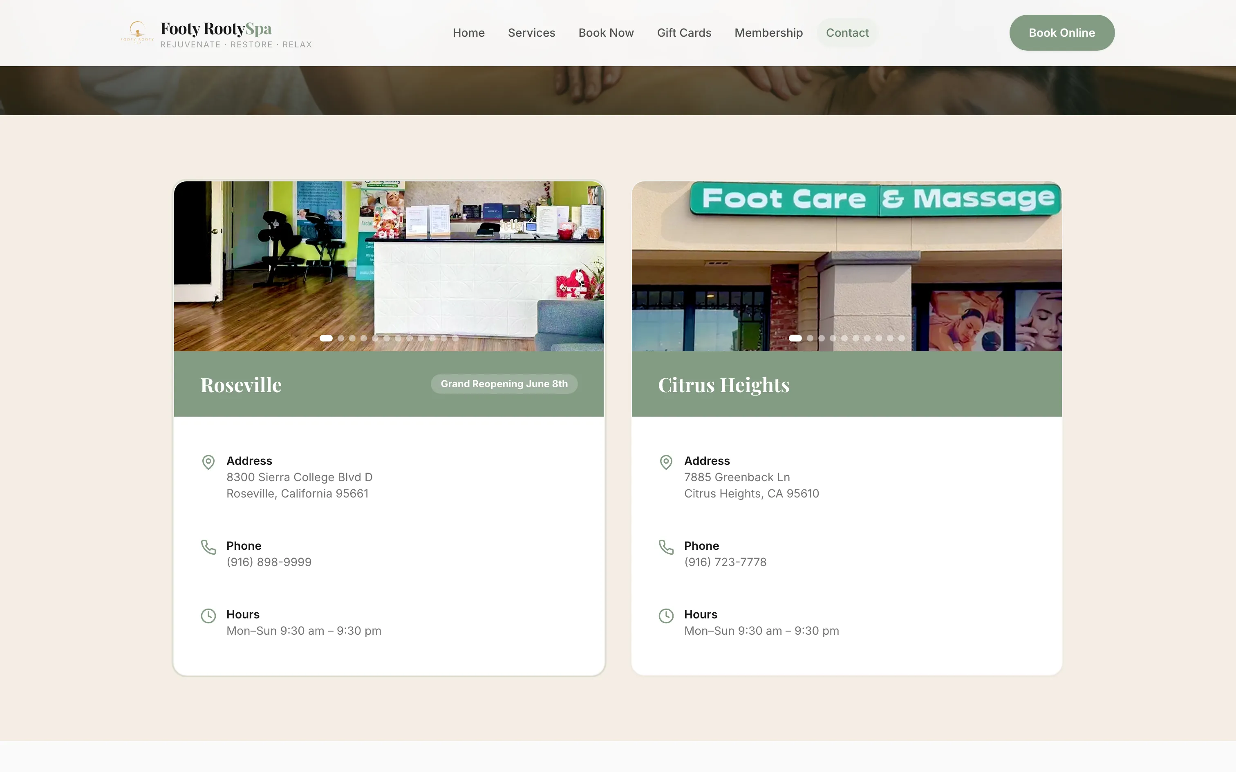1236x772 pixels.
Task: Click the Roseville address pin icon
Action: (x=208, y=462)
